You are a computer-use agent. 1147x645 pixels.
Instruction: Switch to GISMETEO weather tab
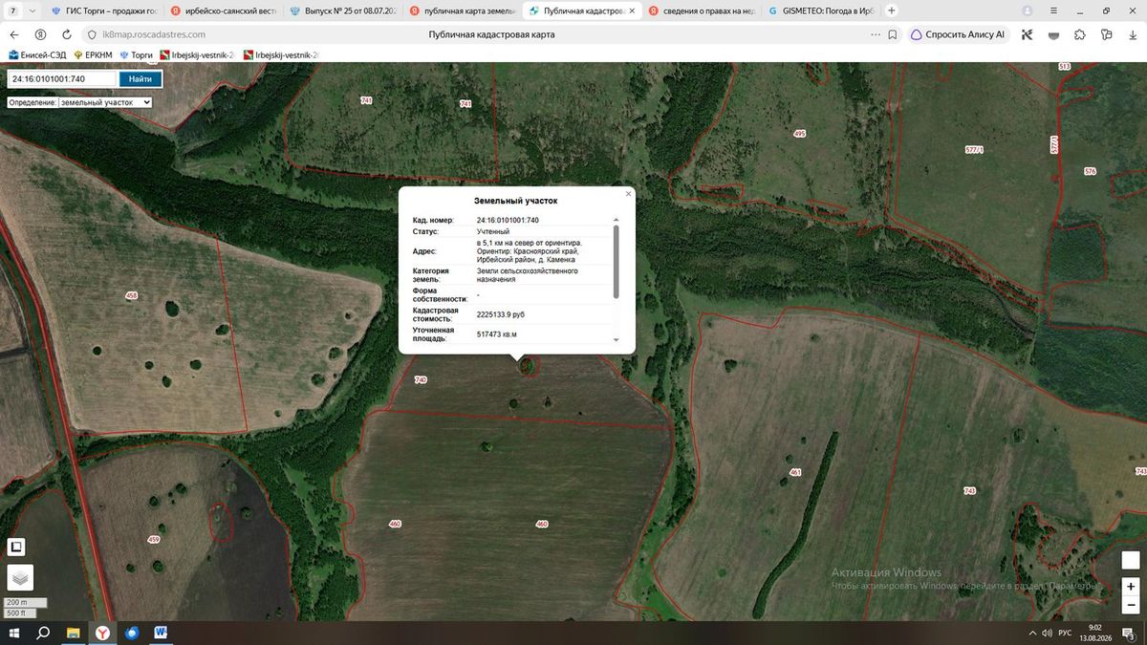[x=820, y=11]
